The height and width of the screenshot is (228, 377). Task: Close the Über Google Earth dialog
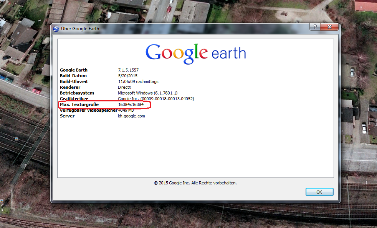pos(329,27)
